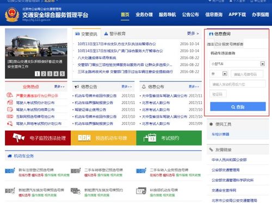
Task: Open the 互联网预选号牌号池公布 link
Action: (35, 117)
